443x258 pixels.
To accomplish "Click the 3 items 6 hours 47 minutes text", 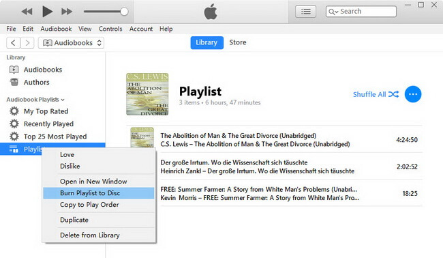I will coord(219,102).
